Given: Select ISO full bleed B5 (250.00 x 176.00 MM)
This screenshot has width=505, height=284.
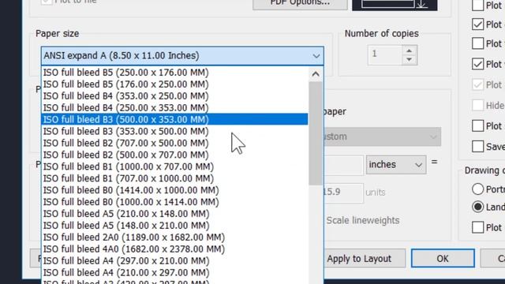Looking at the screenshot, I should click(x=174, y=73).
